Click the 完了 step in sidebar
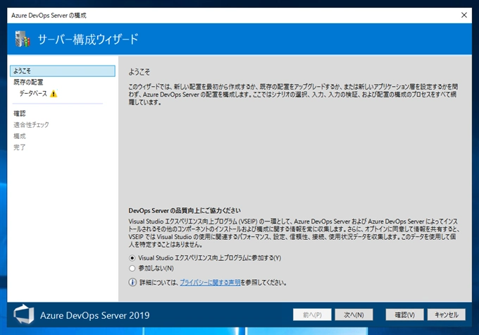479x335 pixels. [x=20, y=147]
